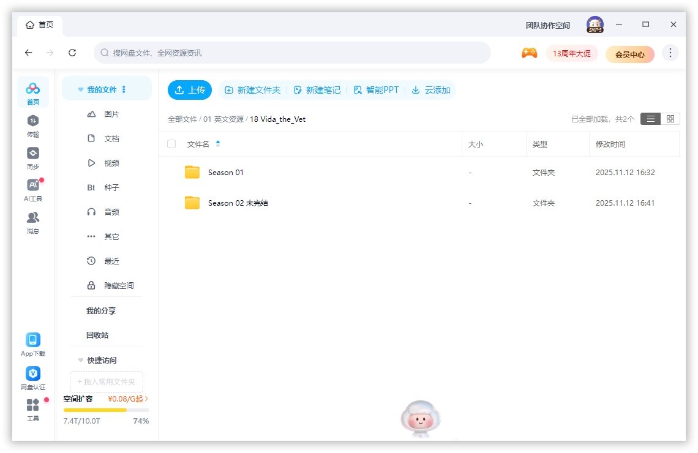Expand the 快捷访问 section

point(80,360)
